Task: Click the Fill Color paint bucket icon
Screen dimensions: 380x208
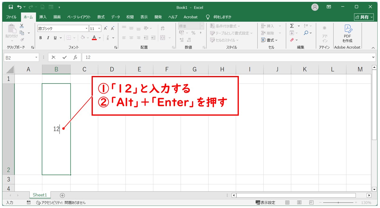Action: pyautogui.click(x=83, y=38)
